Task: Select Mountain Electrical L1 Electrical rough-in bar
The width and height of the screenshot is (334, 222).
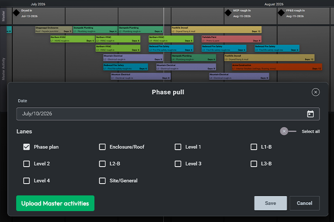Action: tap(141, 76)
